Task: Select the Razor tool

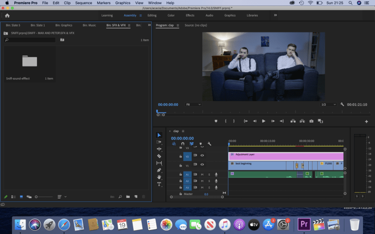Action: pyautogui.click(x=159, y=156)
